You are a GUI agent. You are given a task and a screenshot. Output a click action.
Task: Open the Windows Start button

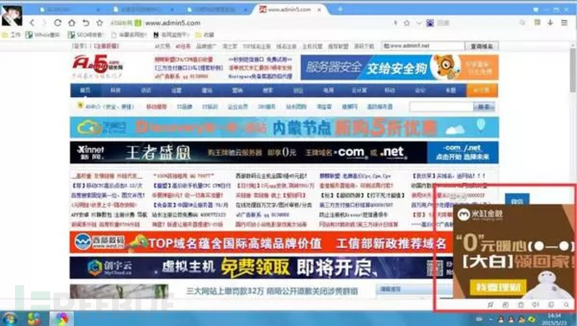[x=9, y=318]
